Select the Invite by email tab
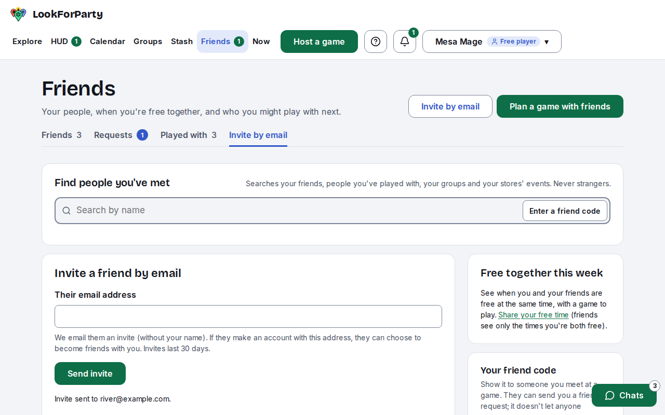The width and height of the screenshot is (665, 415). [x=258, y=135]
